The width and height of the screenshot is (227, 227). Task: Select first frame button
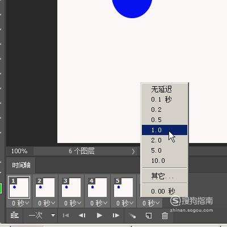pos(66,215)
